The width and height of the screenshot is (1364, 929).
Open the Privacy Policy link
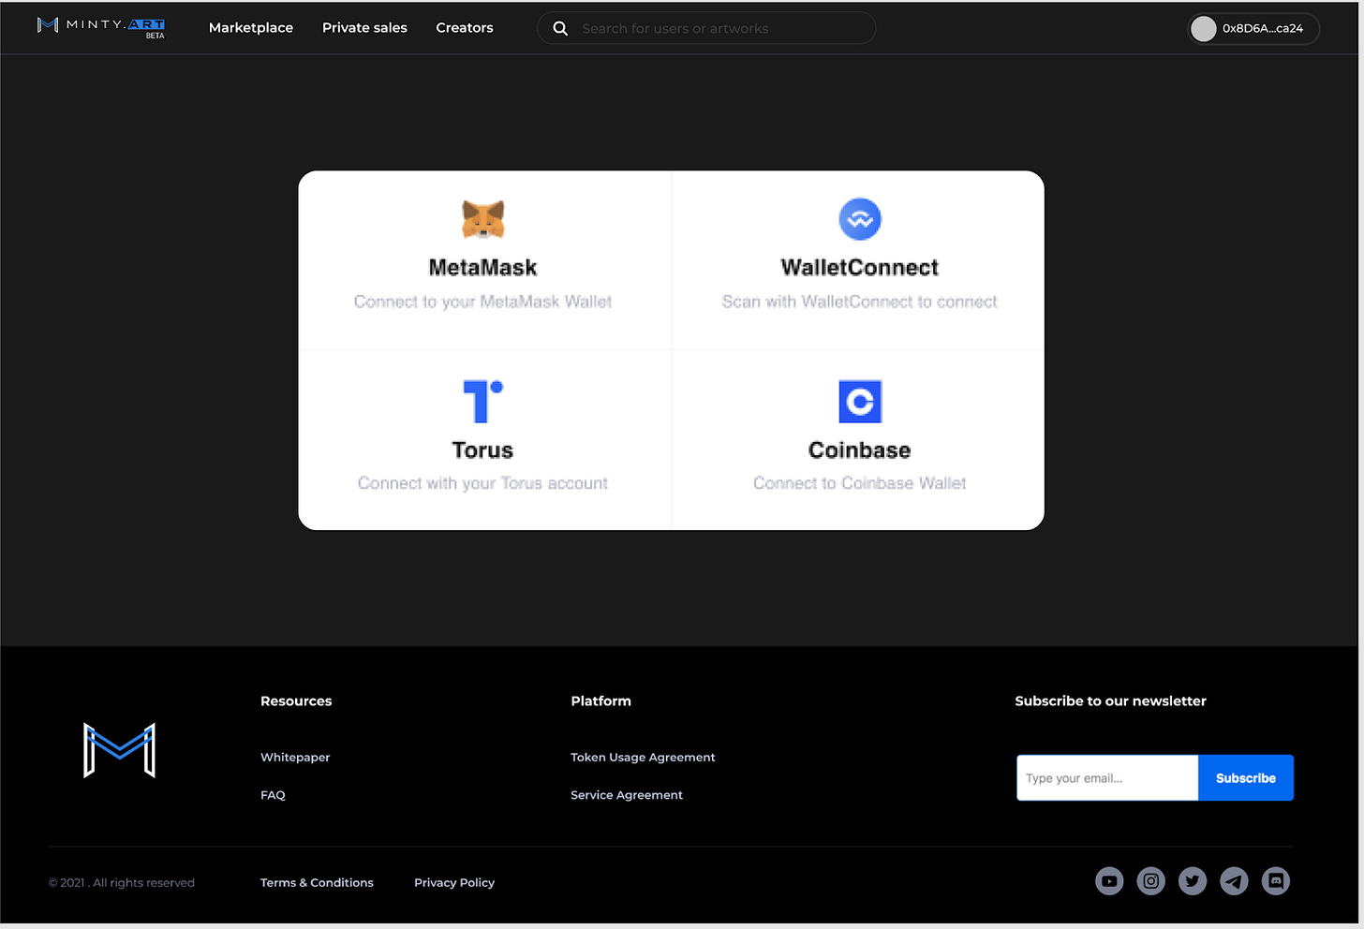point(454,882)
